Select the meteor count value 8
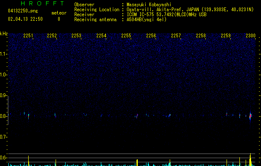 (x=59, y=19)
